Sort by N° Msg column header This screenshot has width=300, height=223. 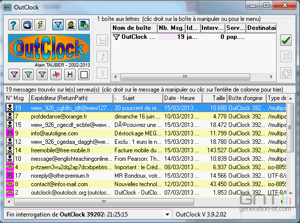click(x=17, y=98)
